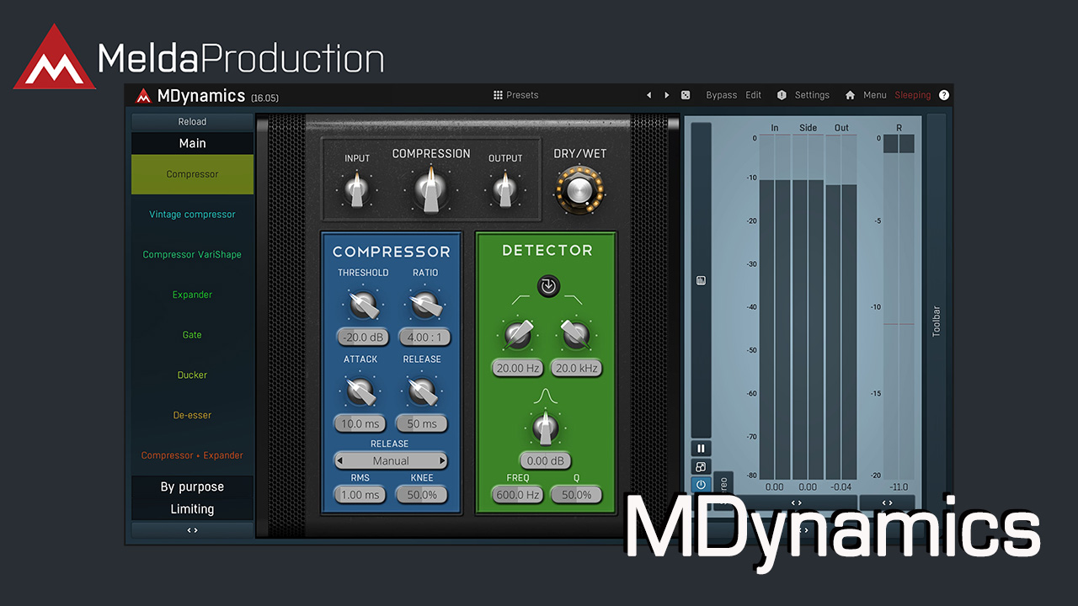Click the Reload button
This screenshot has height=606, width=1078.
pos(192,122)
